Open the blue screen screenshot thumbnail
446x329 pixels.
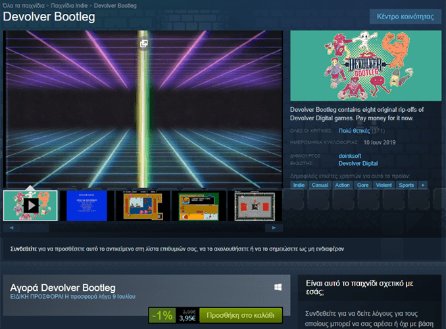[x=87, y=206]
